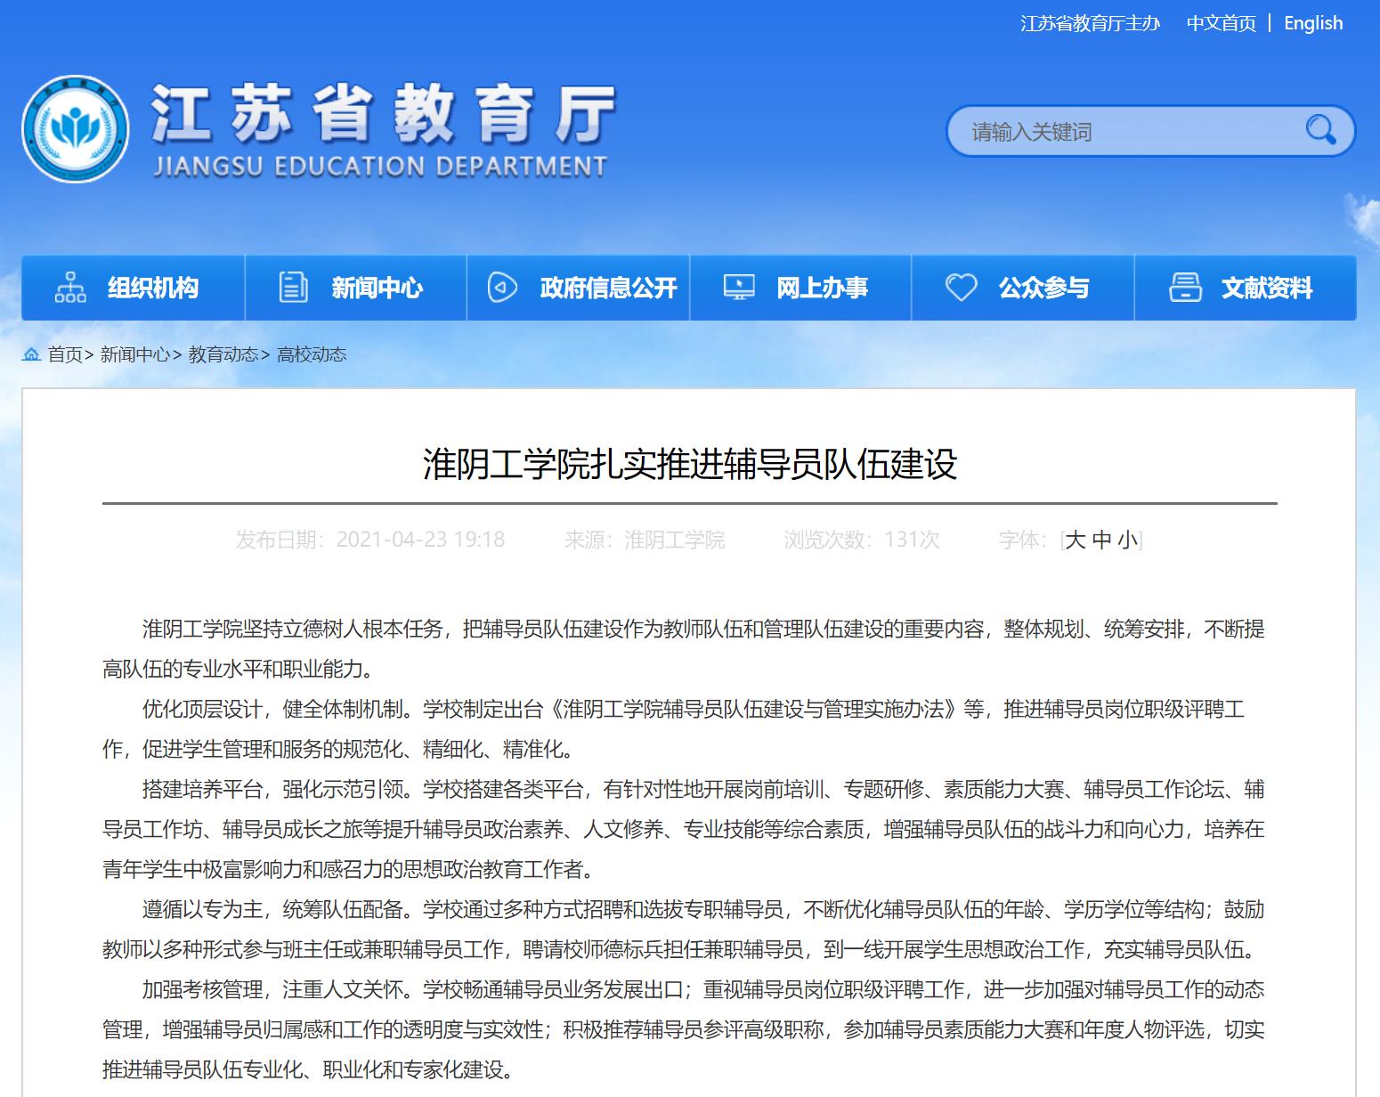Set font size to medium (中)
This screenshot has height=1097, width=1380.
(x=1102, y=540)
